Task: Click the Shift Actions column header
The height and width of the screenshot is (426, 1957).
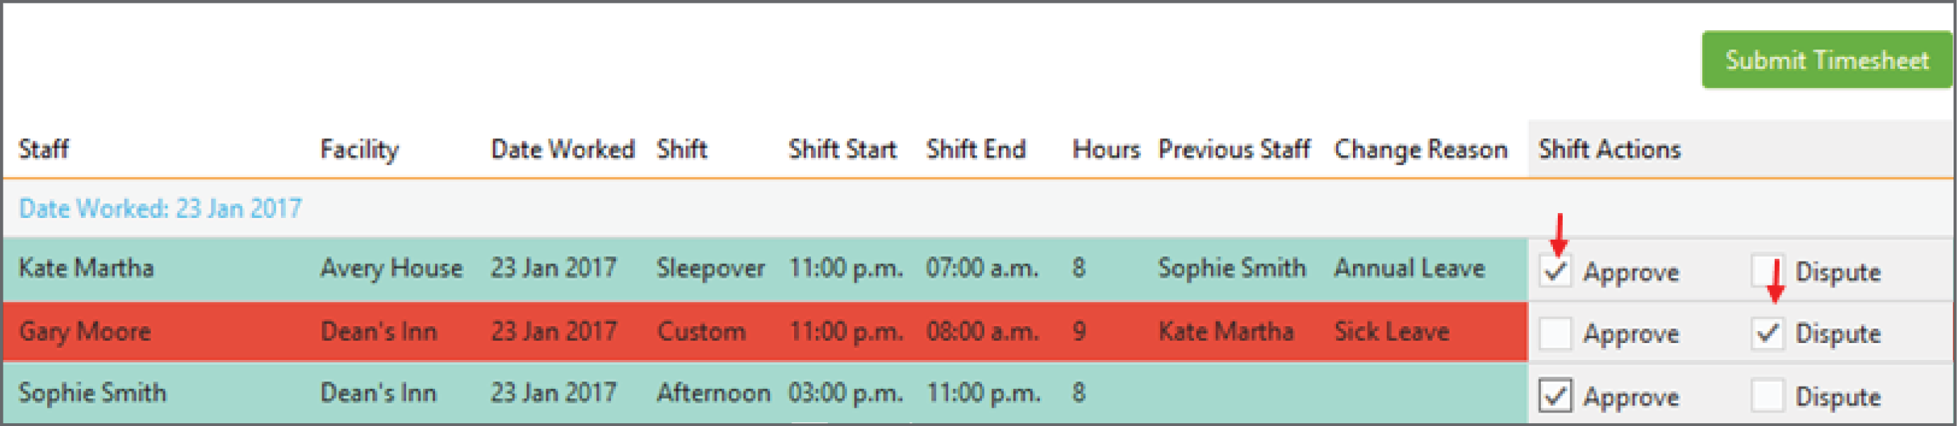Action: [x=1610, y=148]
